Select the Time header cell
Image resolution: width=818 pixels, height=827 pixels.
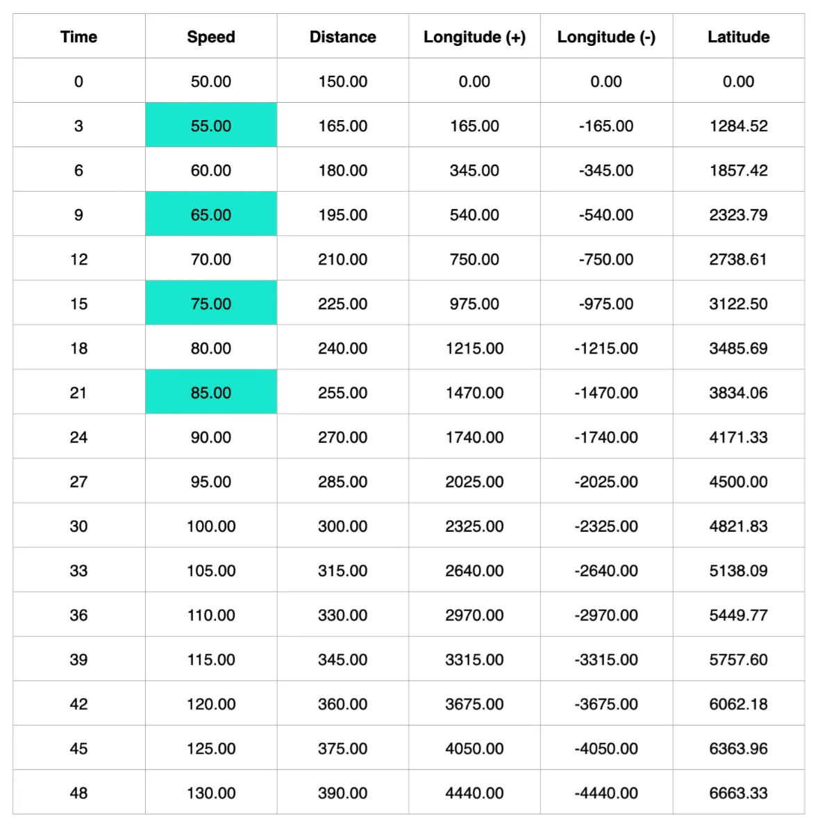tap(78, 37)
